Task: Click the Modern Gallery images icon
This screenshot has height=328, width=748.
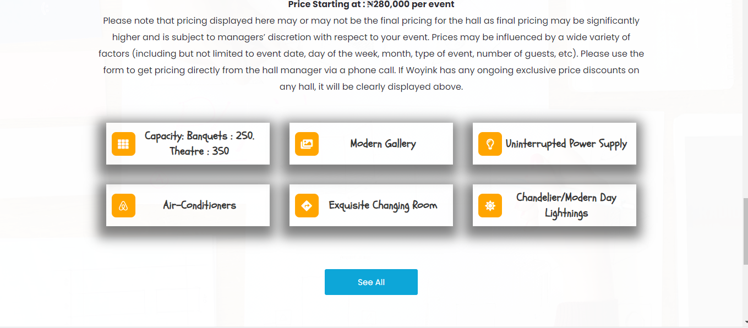Action: pos(307,144)
